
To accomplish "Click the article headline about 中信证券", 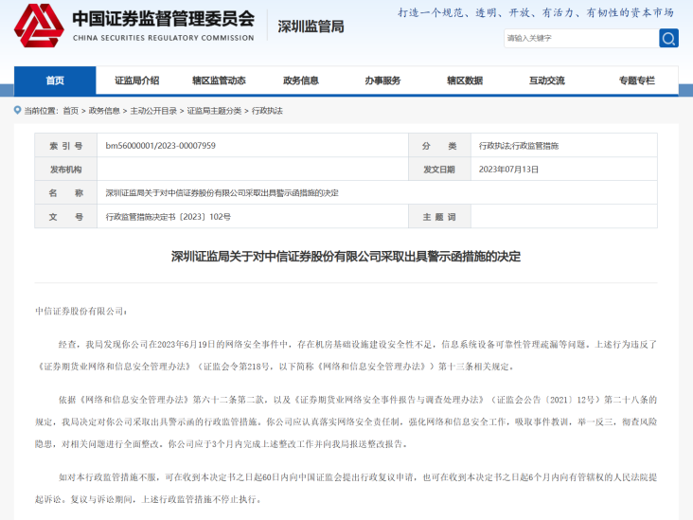I will coord(346,257).
